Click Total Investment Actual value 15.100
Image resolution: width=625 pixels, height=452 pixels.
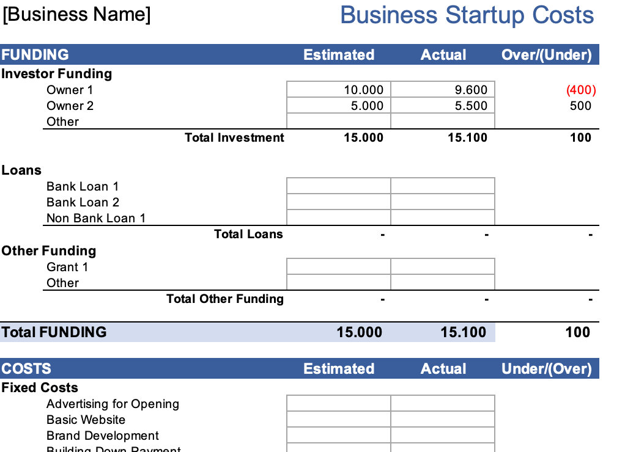pyautogui.click(x=467, y=137)
